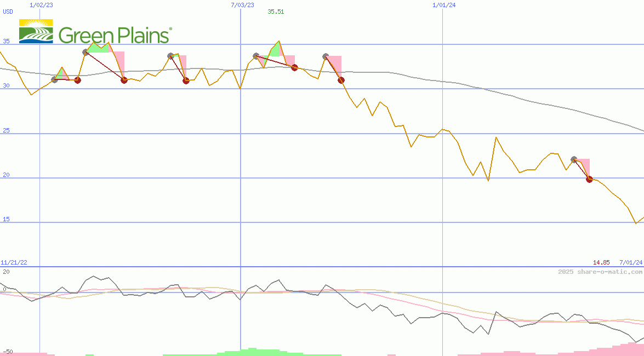
Task: Click the 35.51 high price label
Action: pyautogui.click(x=276, y=12)
